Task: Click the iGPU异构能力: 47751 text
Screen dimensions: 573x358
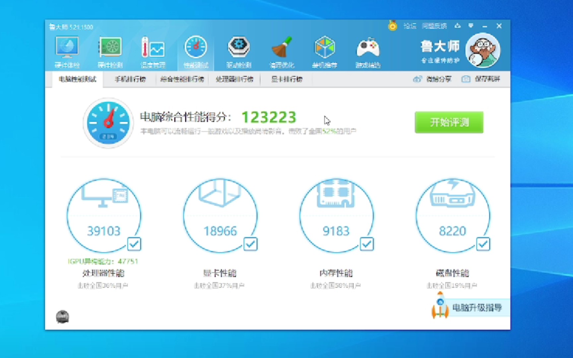Action: [103, 262]
